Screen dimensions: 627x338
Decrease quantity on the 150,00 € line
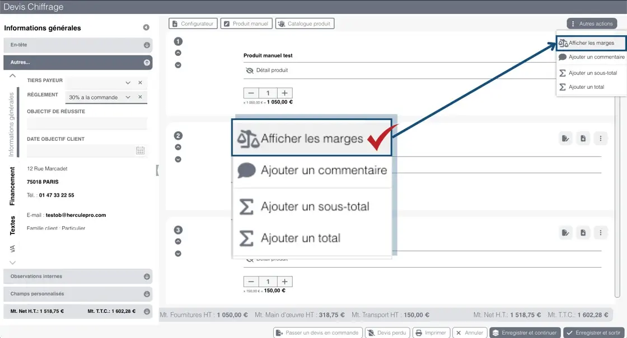point(251,282)
